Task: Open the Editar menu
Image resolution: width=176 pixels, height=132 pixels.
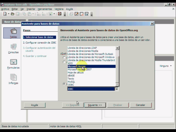Action: tap(15, 9)
